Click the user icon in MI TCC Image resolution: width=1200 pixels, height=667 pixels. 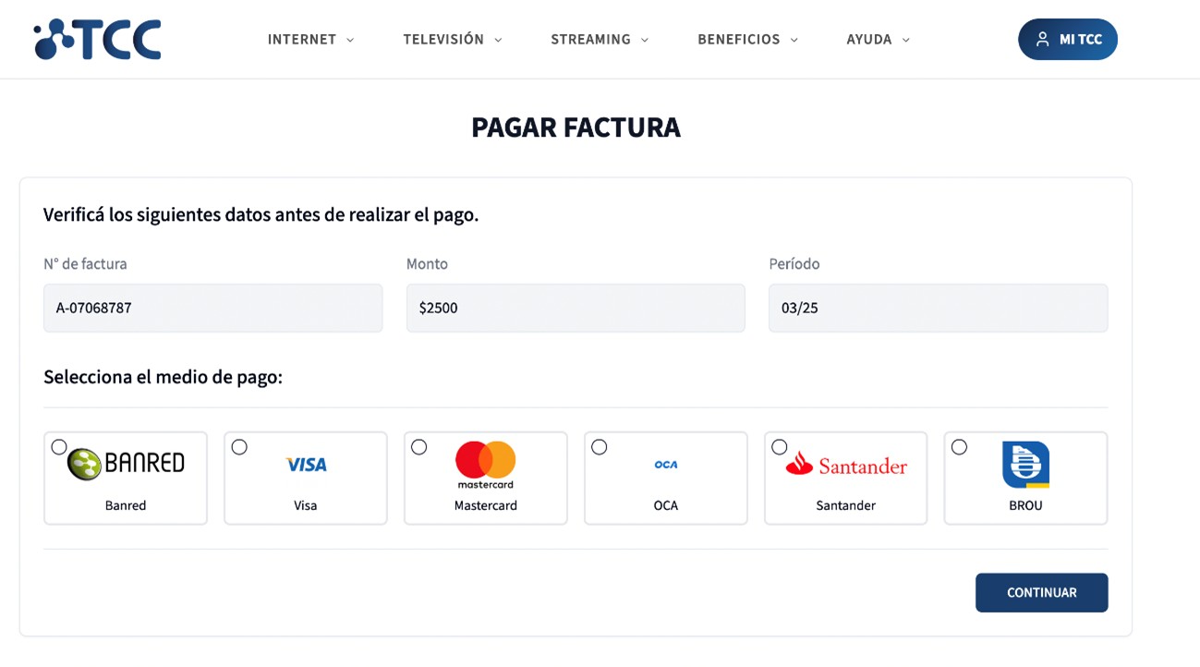coord(1042,40)
